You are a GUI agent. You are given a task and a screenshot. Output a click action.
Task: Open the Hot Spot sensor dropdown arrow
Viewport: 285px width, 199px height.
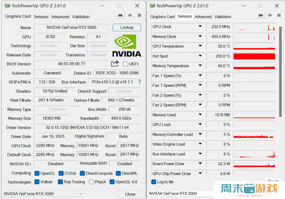[x=200, y=56]
